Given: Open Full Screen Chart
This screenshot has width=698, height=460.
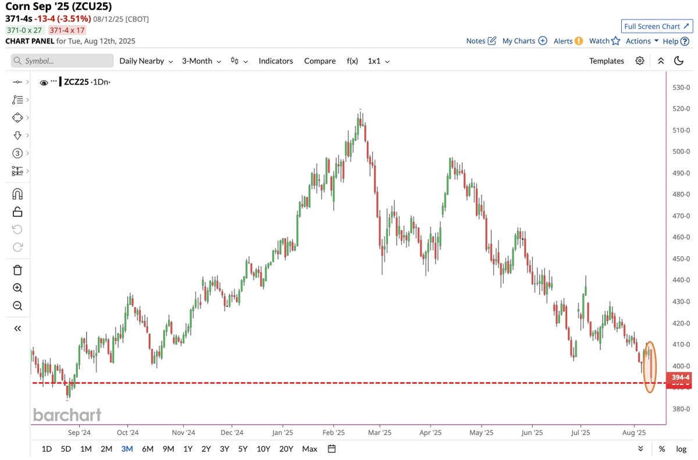Looking at the screenshot, I should point(656,26).
